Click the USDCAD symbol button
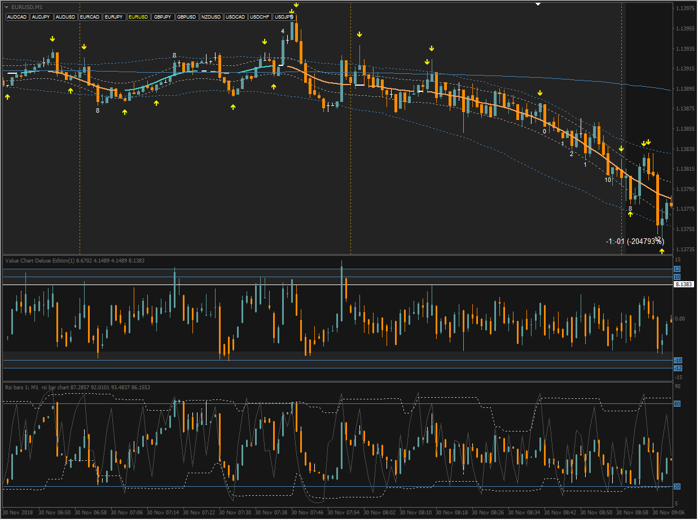 235,17
